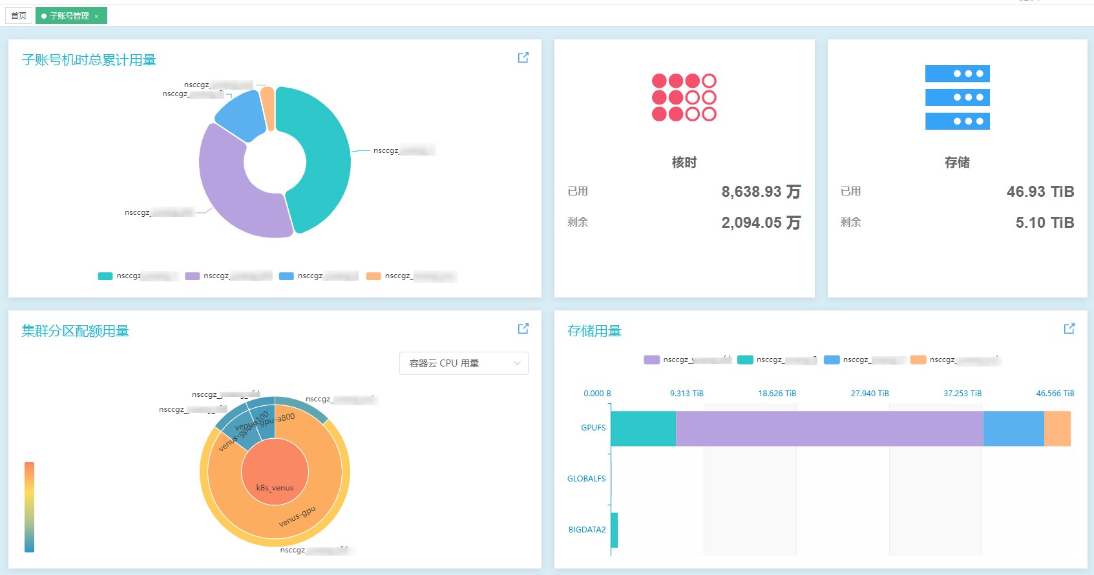Click the 5.10 TiB remaining storage value

(x=1045, y=223)
